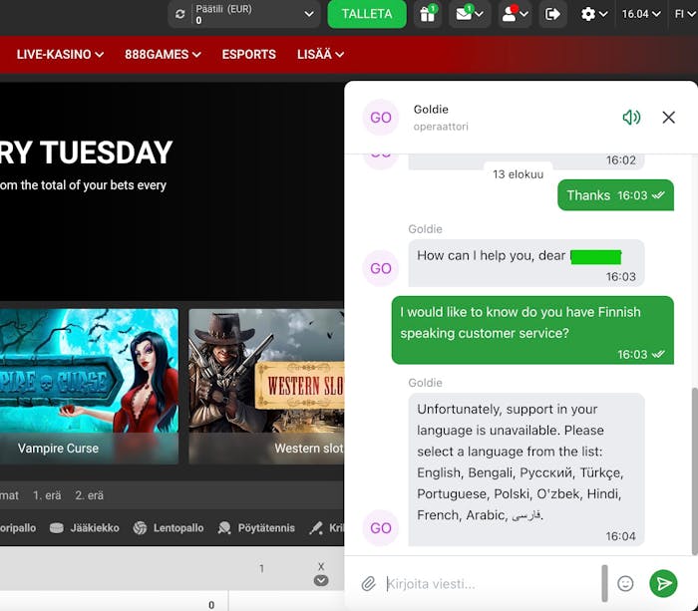Mute the chat sound

[x=631, y=118]
